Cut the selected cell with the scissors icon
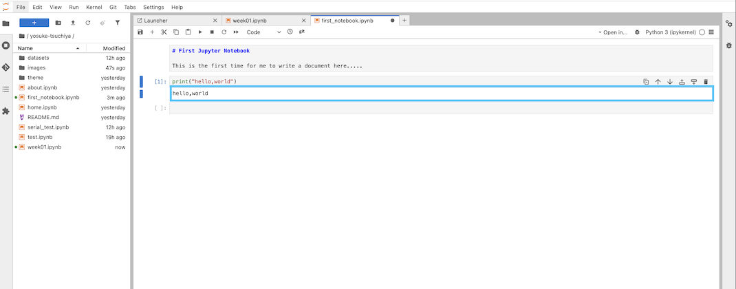The image size is (736, 289). 164,32
